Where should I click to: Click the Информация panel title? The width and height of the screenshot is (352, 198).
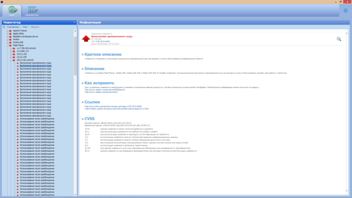pos(90,22)
